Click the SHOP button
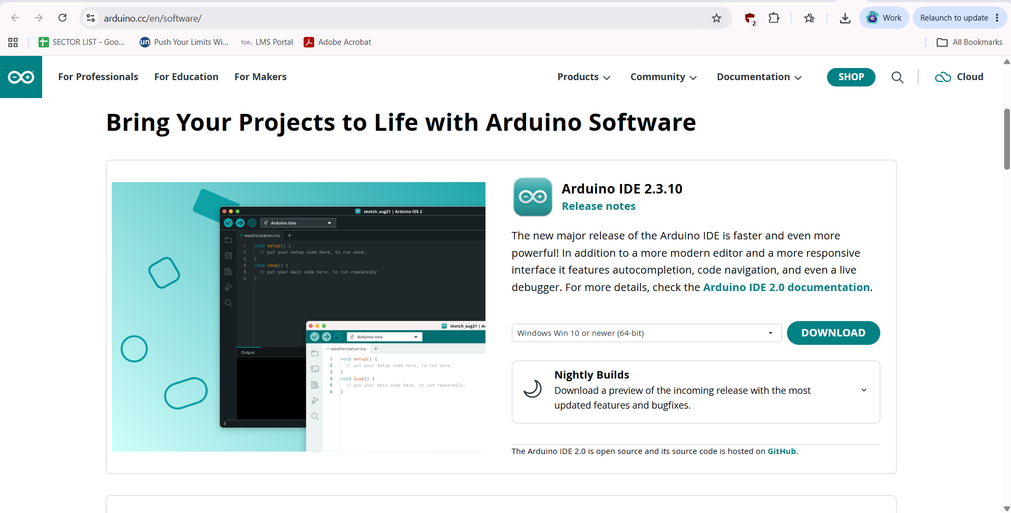1011x513 pixels. [x=851, y=77]
